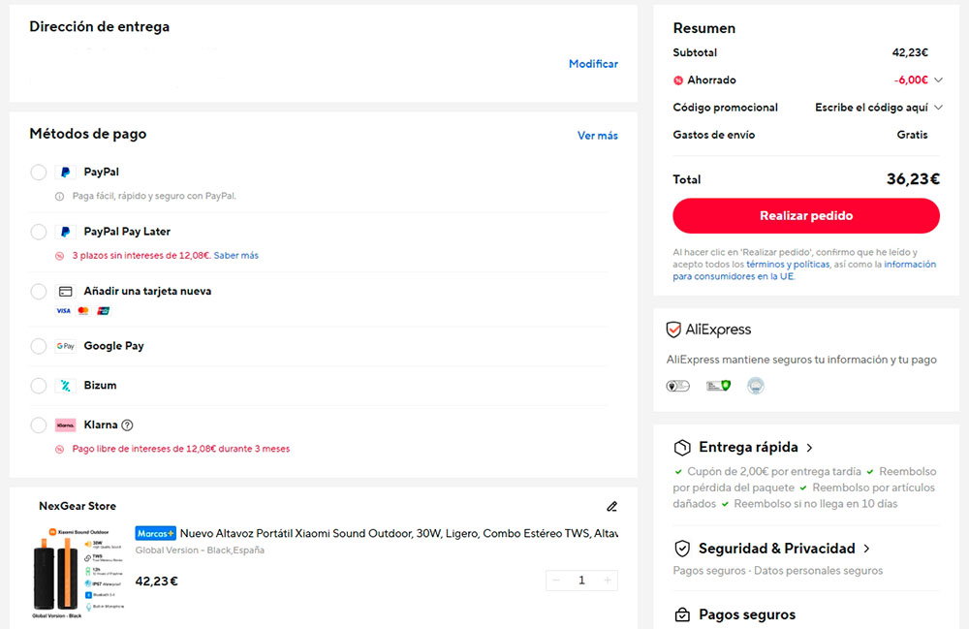Click the info icon under PayPal
969x629 pixels.
click(59, 197)
